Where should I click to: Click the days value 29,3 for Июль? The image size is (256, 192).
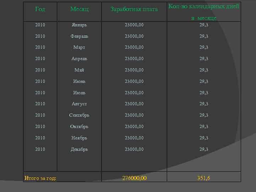tap(204, 93)
